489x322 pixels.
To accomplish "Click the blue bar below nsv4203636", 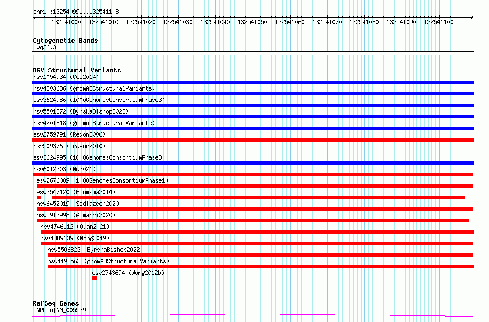I will pos(253,94).
